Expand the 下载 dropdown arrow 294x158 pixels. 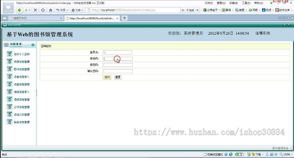(x=263, y=154)
